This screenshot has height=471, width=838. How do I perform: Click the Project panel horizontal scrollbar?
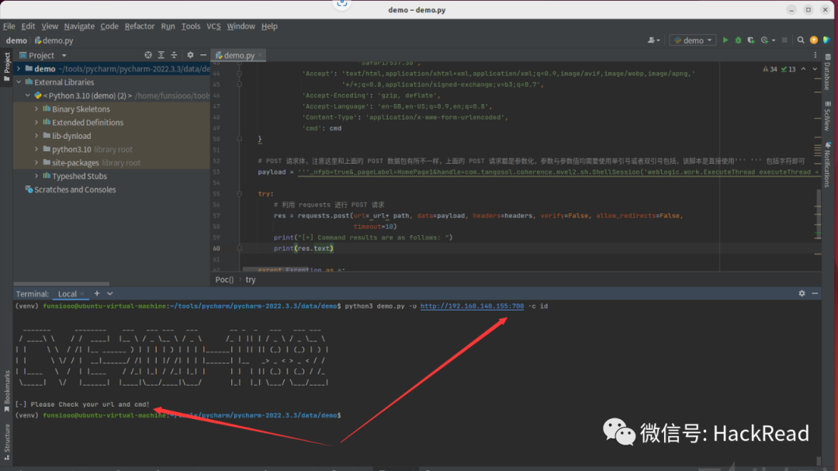click(61, 284)
